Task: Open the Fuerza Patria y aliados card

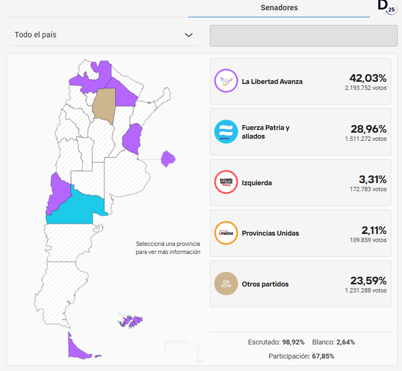Action: (300, 132)
